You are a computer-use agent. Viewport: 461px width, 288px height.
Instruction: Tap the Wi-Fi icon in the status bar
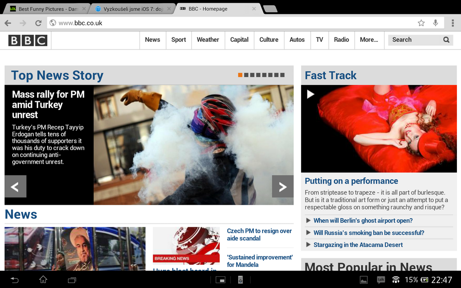tap(396, 279)
